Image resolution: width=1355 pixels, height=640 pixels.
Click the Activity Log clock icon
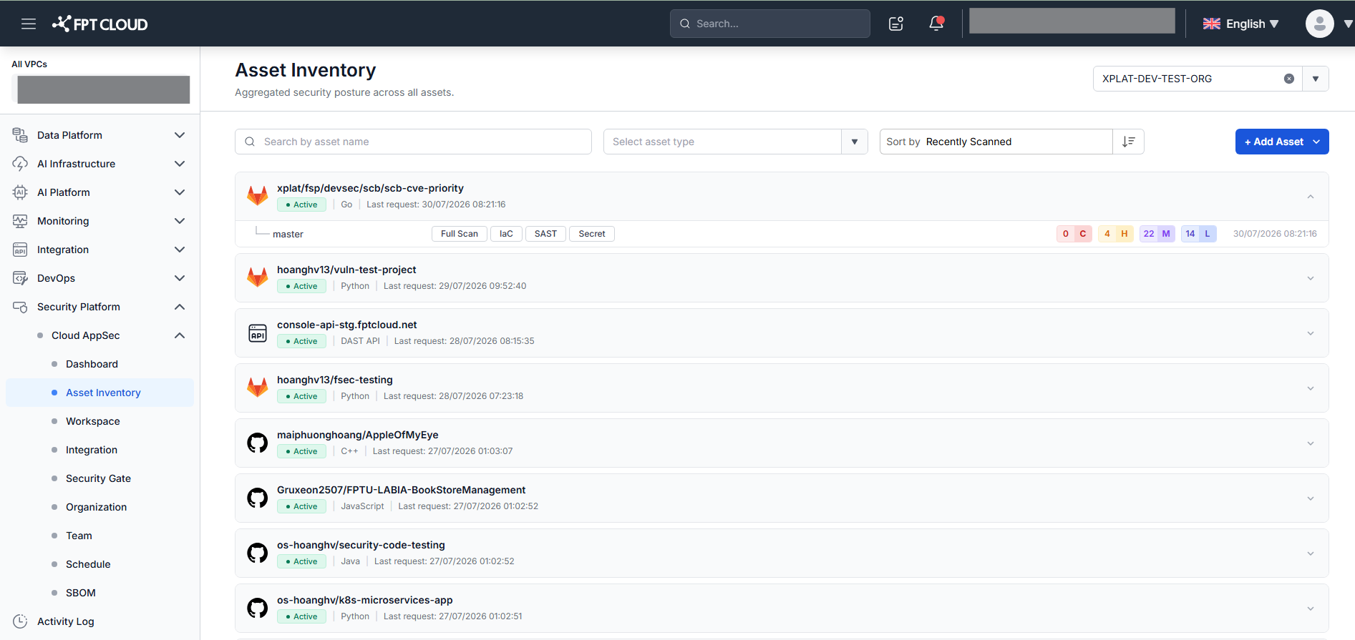[20, 621]
